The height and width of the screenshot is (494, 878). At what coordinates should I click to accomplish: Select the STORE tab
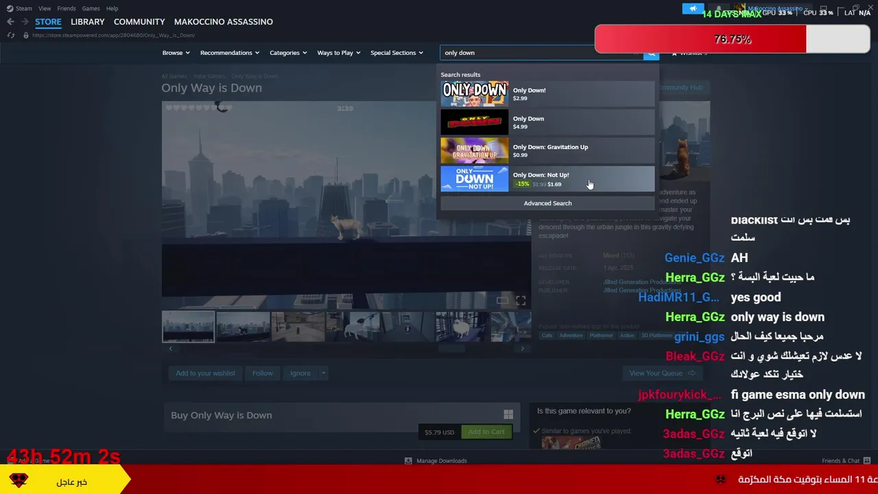tap(48, 22)
